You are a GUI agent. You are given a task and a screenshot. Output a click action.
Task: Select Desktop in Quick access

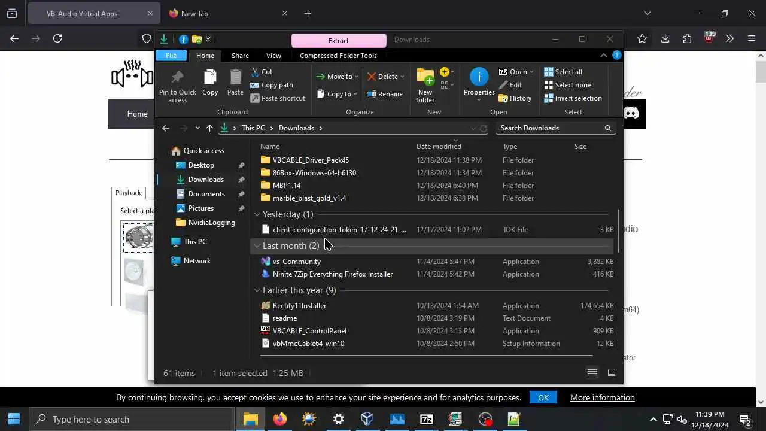pyautogui.click(x=201, y=165)
